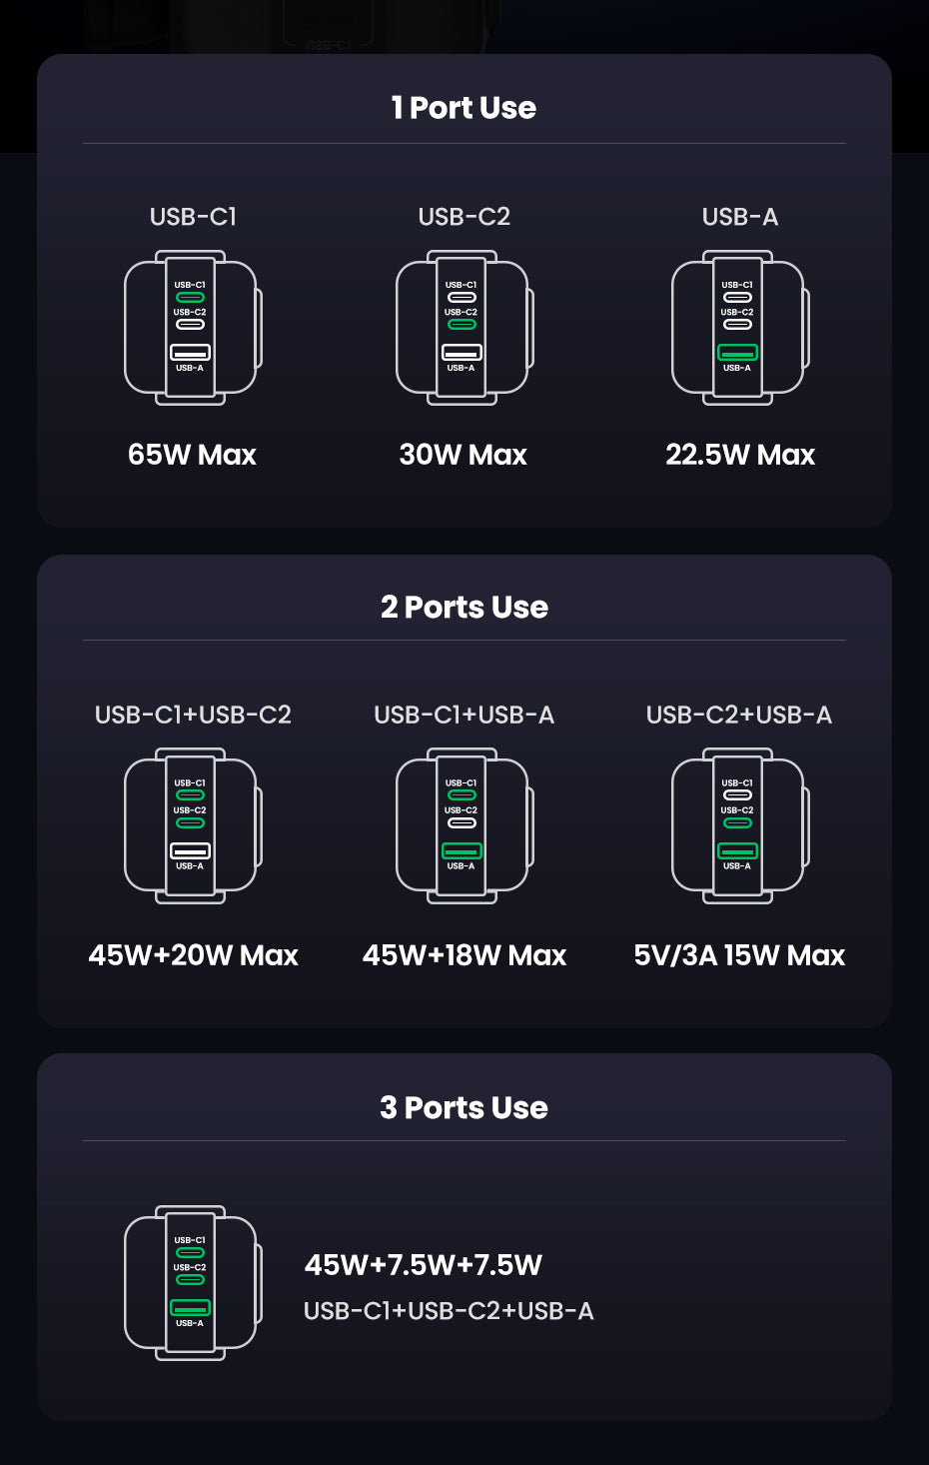Click the "1 Port Use" heading
The height and width of the screenshot is (1465, 929).
pos(464,108)
